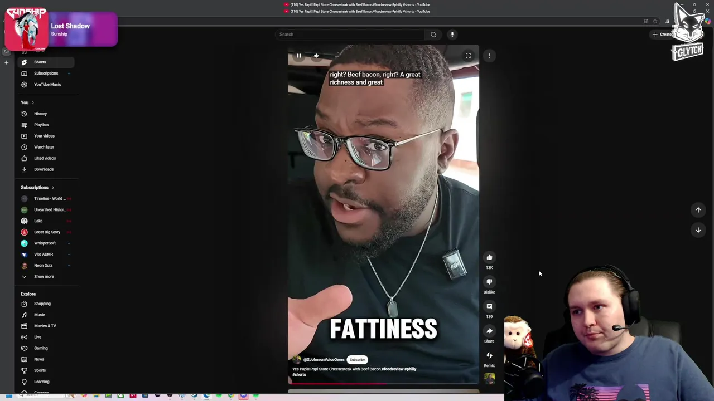This screenshot has height=401, width=714.
Task: Like the Short with 13K likes
Action: click(489, 257)
